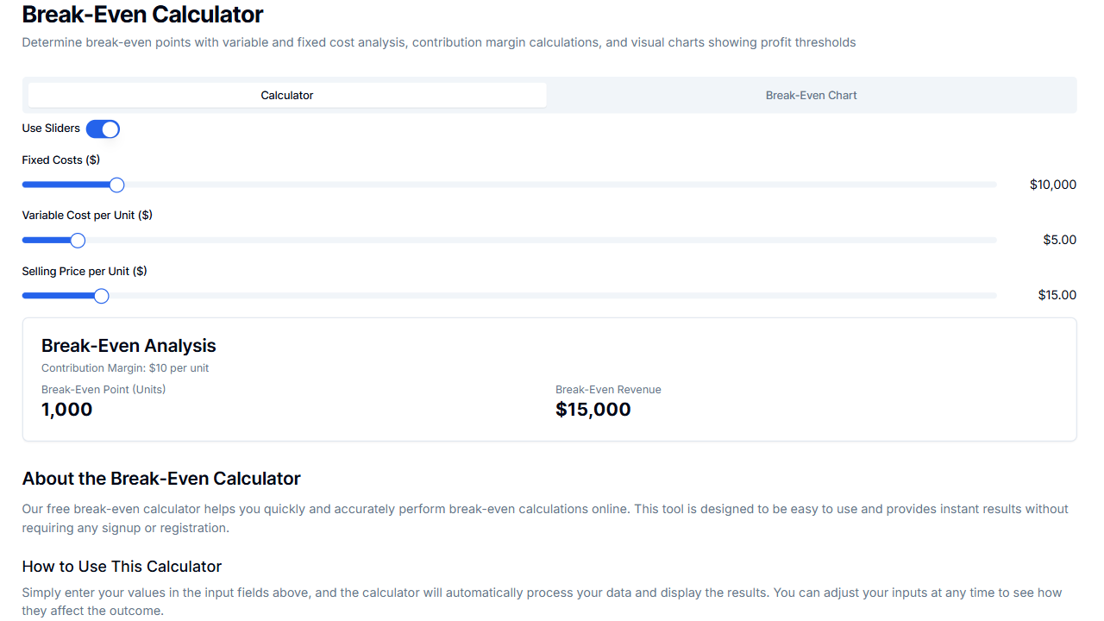The height and width of the screenshot is (621, 1104).
Task: Select the Break-Even Point 1,000 units value
Action: (x=66, y=409)
